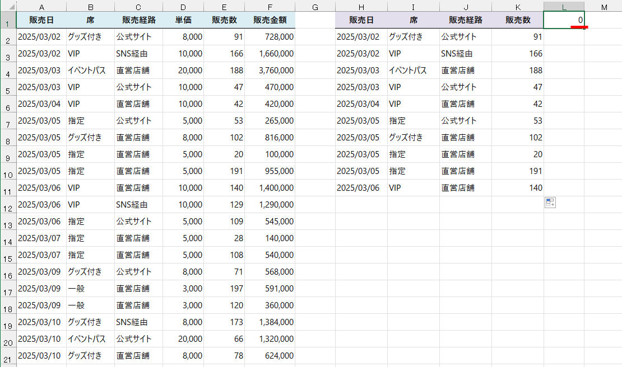Click cell with 591,000
Image resolution: width=622 pixels, height=367 pixels.
click(270, 289)
